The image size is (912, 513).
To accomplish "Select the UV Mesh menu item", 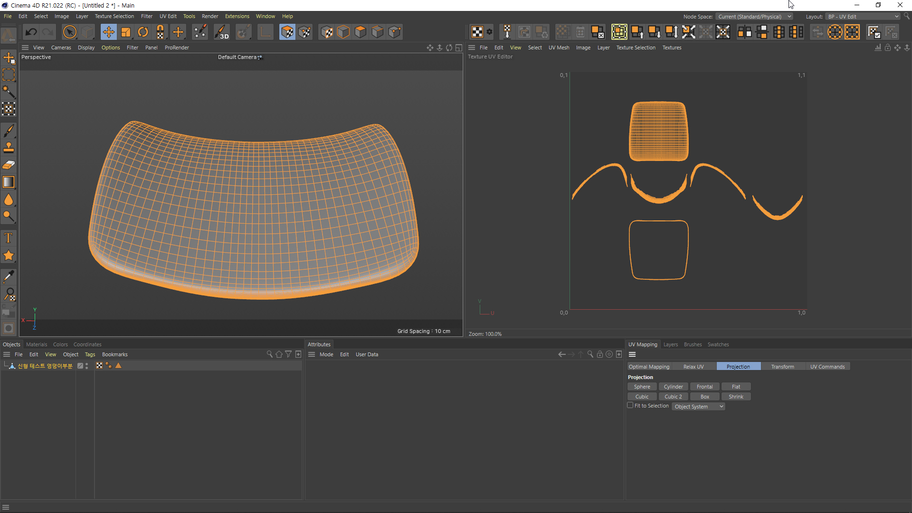I will 559,47.
